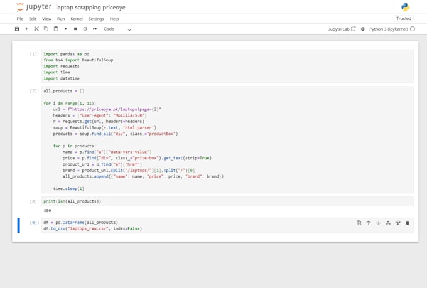Paste cell from clipboard icon

point(56,29)
